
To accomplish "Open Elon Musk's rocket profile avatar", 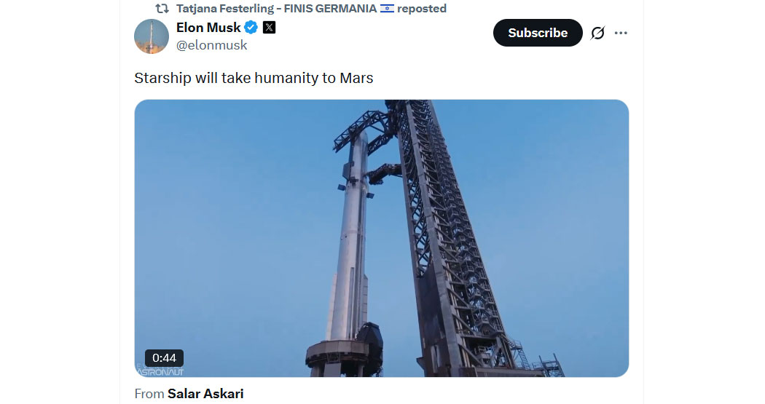I will tap(152, 36).
